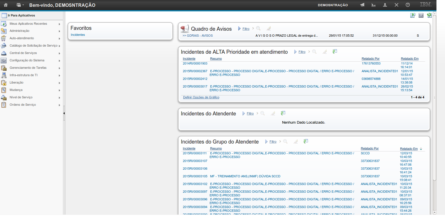The image size is (445, 216).
Task: Click the user Profile icon in header
Action: click(x=385, y=5)
